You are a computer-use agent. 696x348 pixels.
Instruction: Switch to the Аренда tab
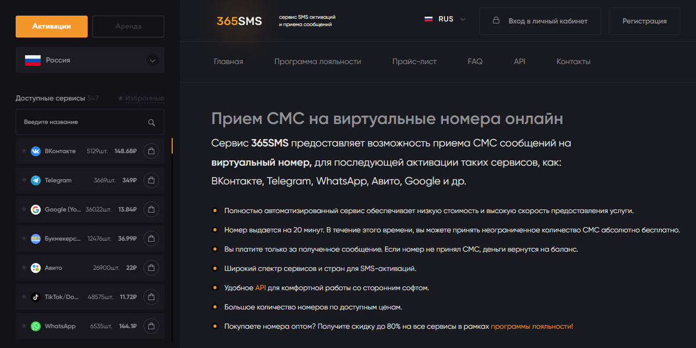128,26
